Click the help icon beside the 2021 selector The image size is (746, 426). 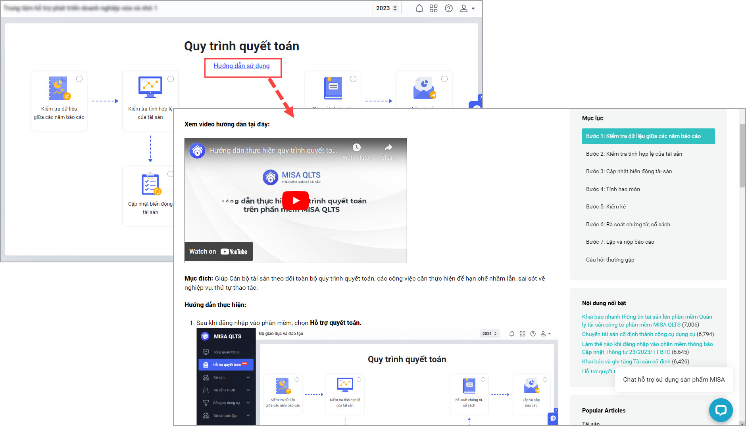[533, 334]
